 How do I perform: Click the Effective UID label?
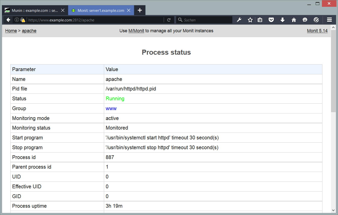click(x=27, y=187)
